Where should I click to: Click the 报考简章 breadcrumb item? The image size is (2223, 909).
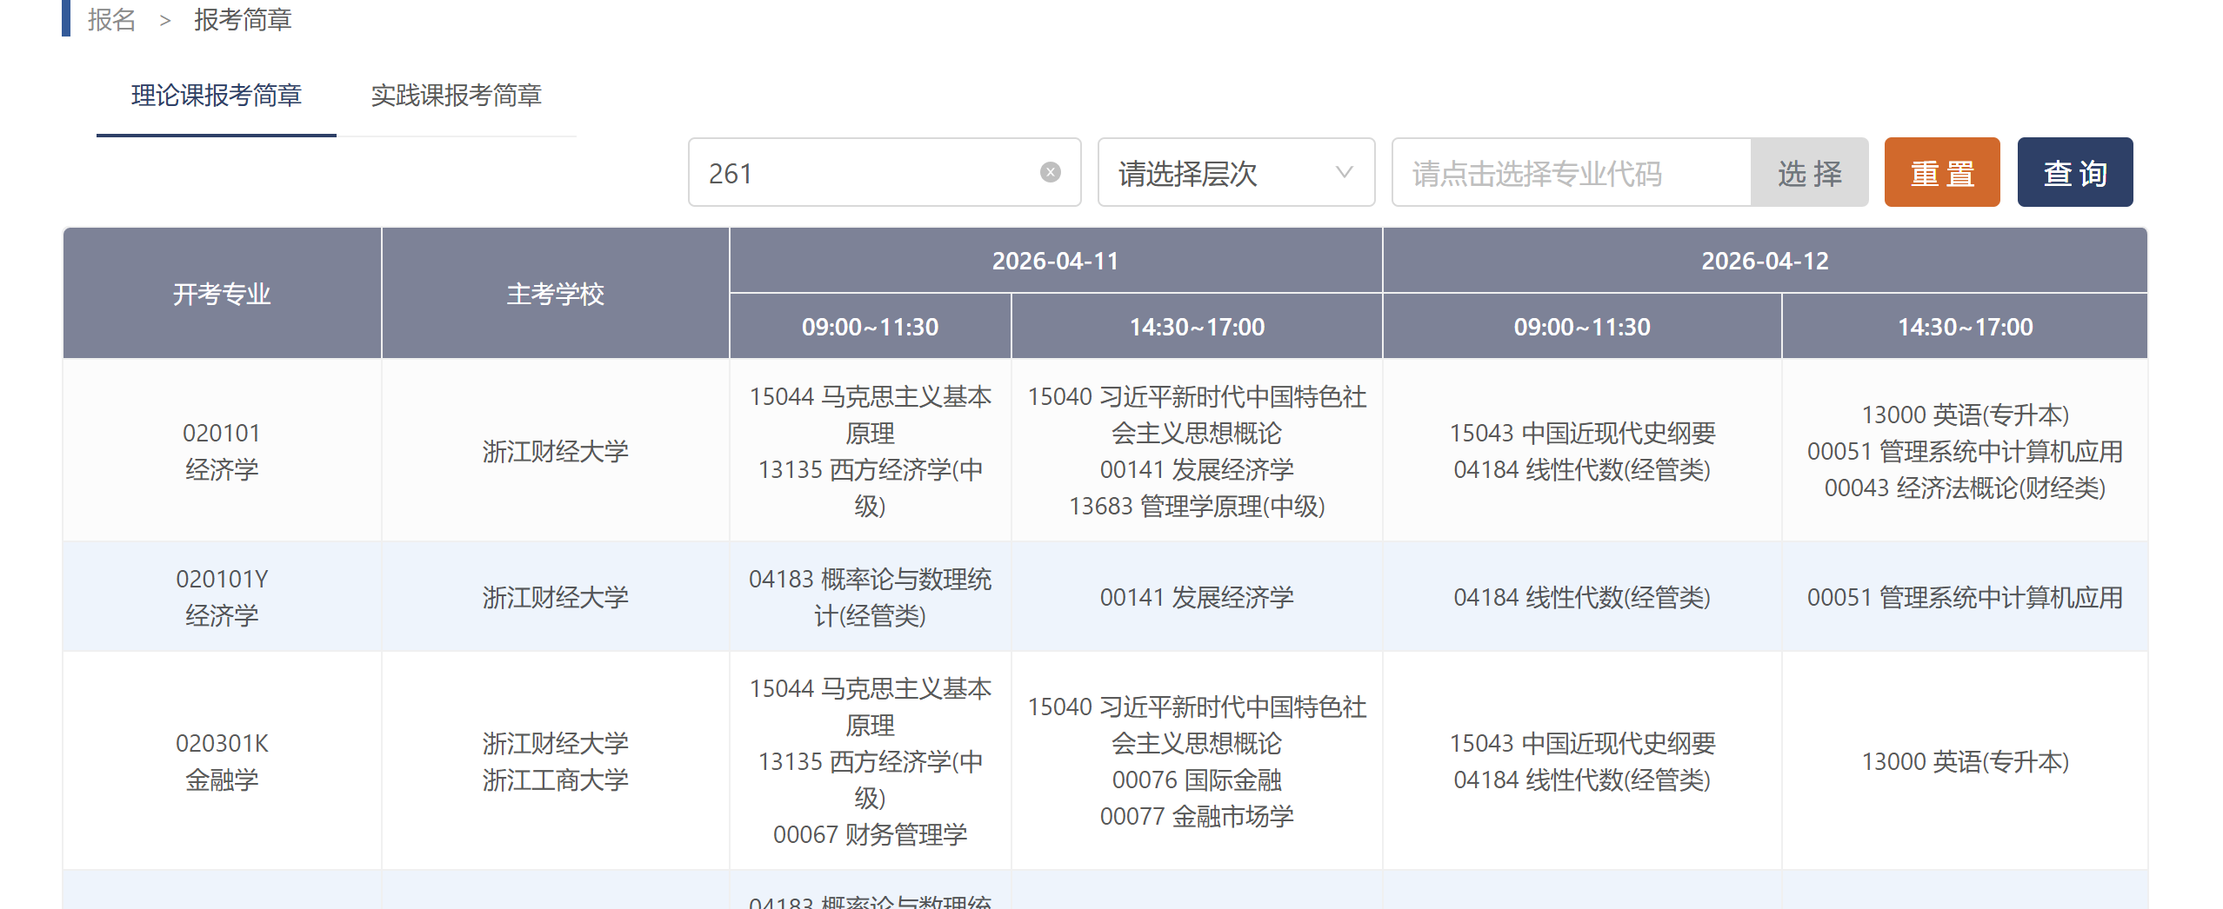coord(243,19)
